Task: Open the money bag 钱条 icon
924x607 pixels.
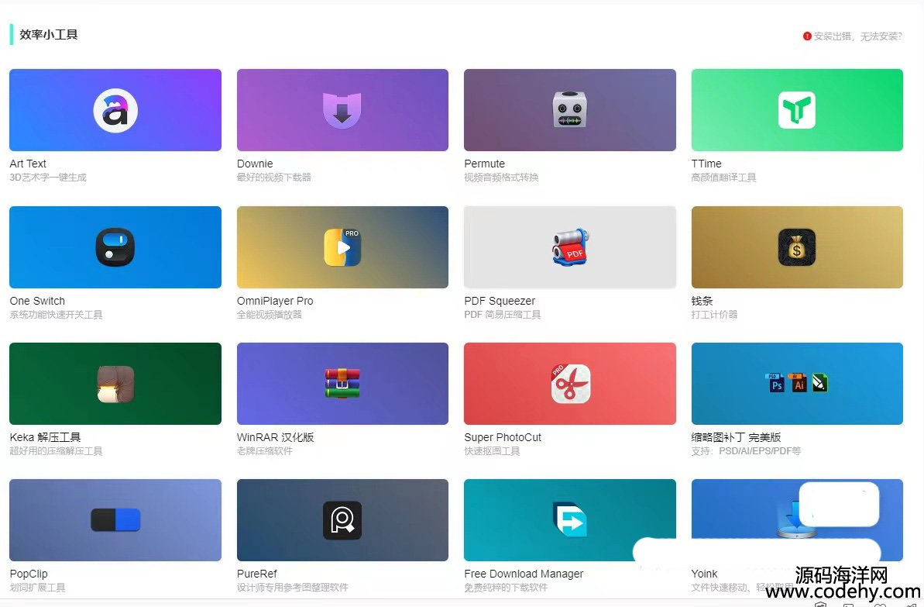Action: click(x=797, y=247)
